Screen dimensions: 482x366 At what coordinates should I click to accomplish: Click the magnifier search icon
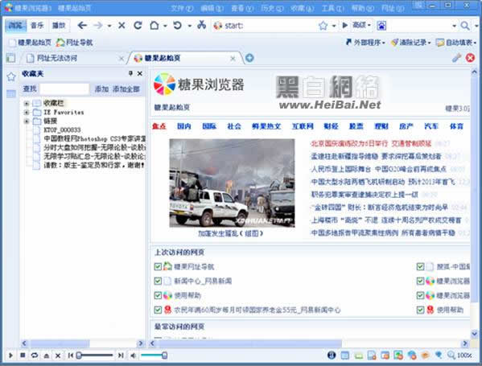coord(465,26)
